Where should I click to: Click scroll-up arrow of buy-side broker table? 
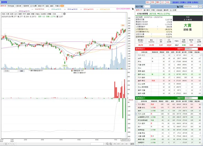(x=202, y=55)
